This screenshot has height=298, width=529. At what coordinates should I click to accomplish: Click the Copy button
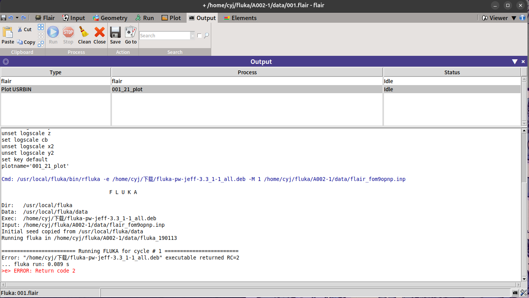[26, 42]
